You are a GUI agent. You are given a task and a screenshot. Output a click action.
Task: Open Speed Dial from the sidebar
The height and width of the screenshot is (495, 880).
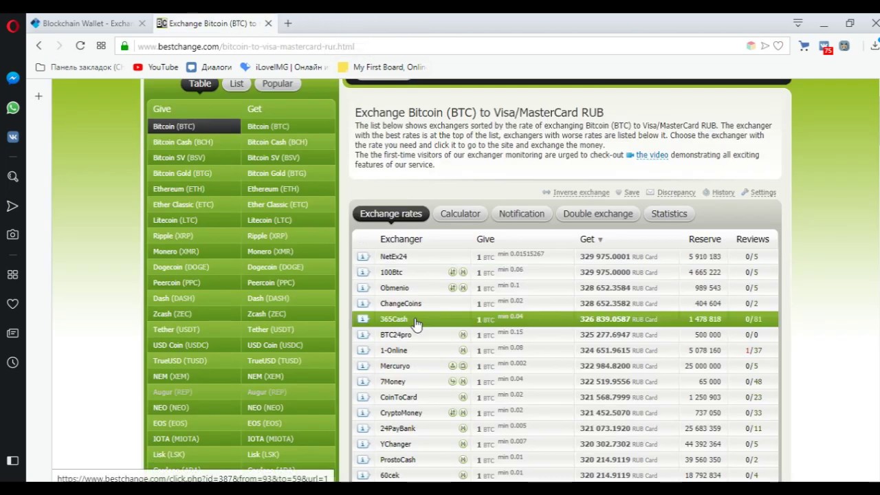(12, 274)
